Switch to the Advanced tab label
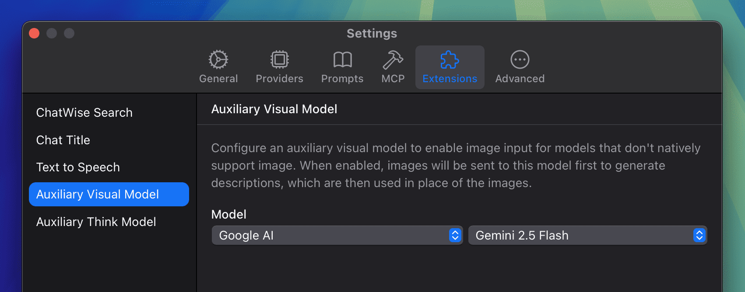 point(520,79)
